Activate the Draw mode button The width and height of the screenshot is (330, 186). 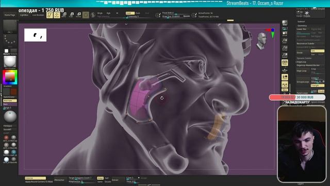pyautogui.click(x=57, y=15)
